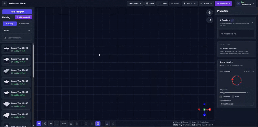
Task: Click the Properties panel heading
Action: coord(223,11)
